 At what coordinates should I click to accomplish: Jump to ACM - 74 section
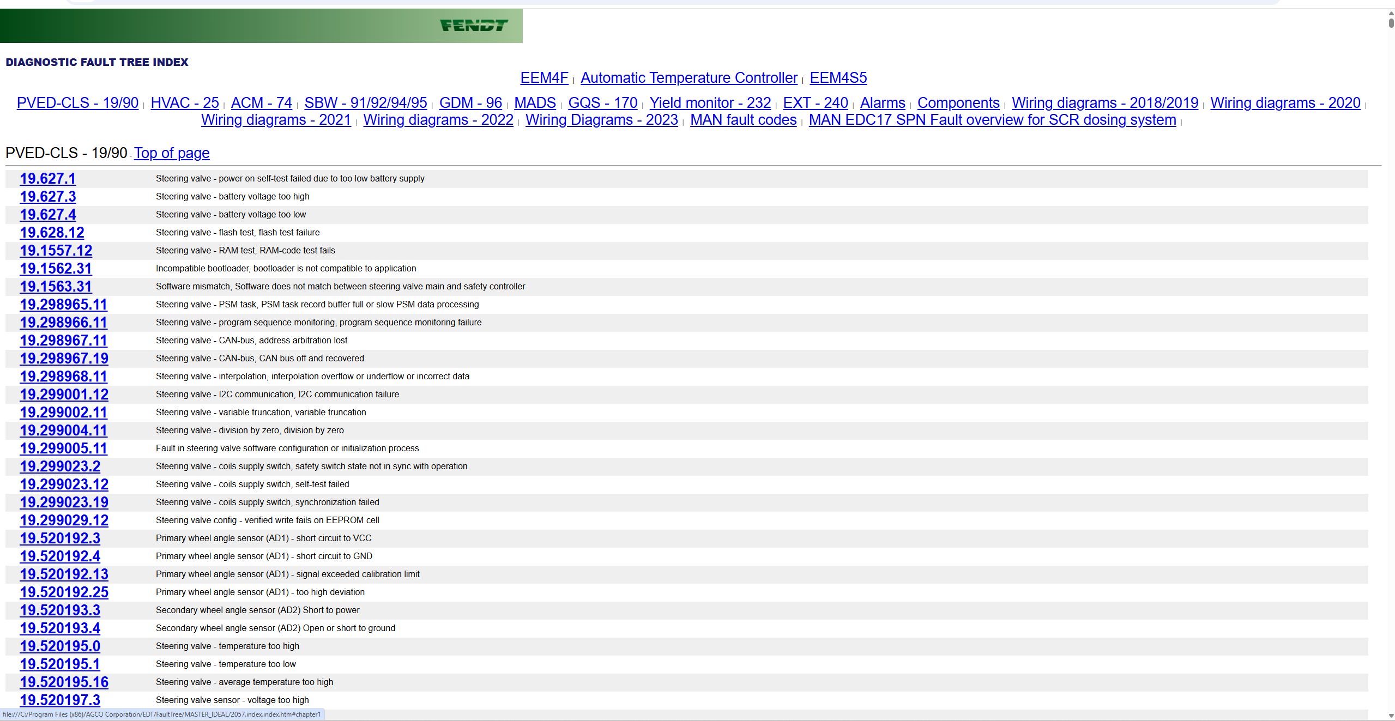(261, 102)
